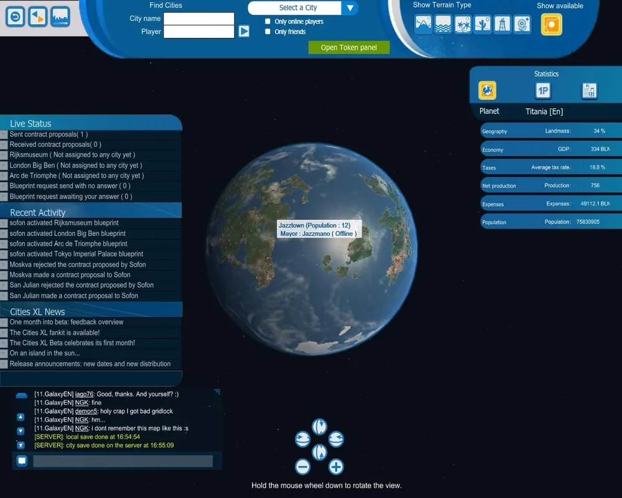622x498 pixels.
Task: Open news On an island in the sun
Action: pyautogui.click(x=45, y=353)
